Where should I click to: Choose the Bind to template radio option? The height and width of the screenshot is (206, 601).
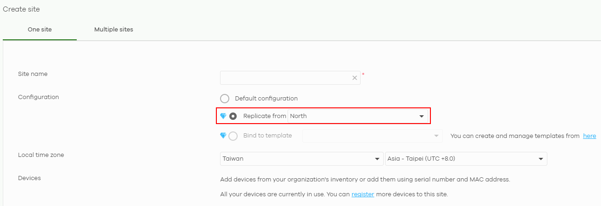point(233,136)
